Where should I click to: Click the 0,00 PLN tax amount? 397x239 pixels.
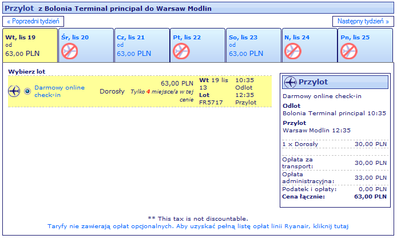(373, 189)
